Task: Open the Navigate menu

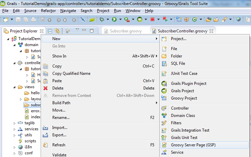Action: pyautogui.click(x=68, y=11)
